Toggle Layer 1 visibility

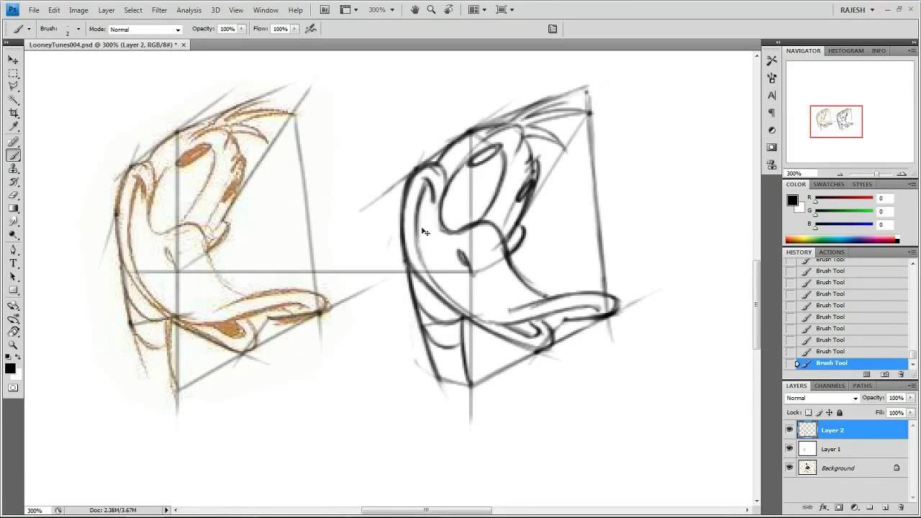click(789, 448)
